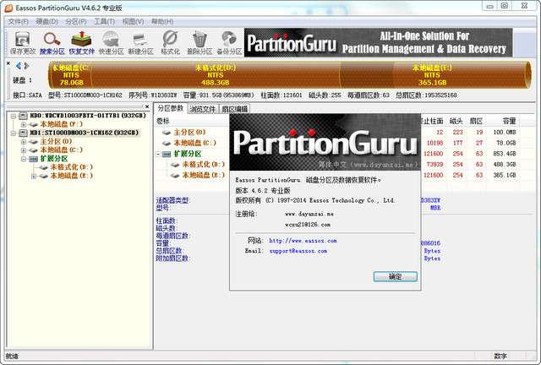
Task: Click the HD0 disk drive icon
Action: point(23,116)
